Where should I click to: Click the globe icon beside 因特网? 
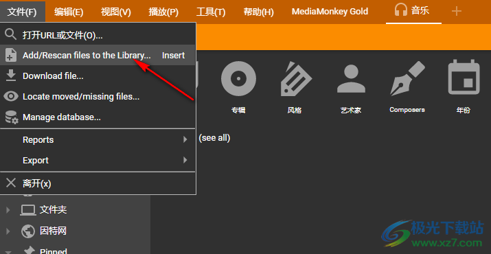tap(28, 231)
